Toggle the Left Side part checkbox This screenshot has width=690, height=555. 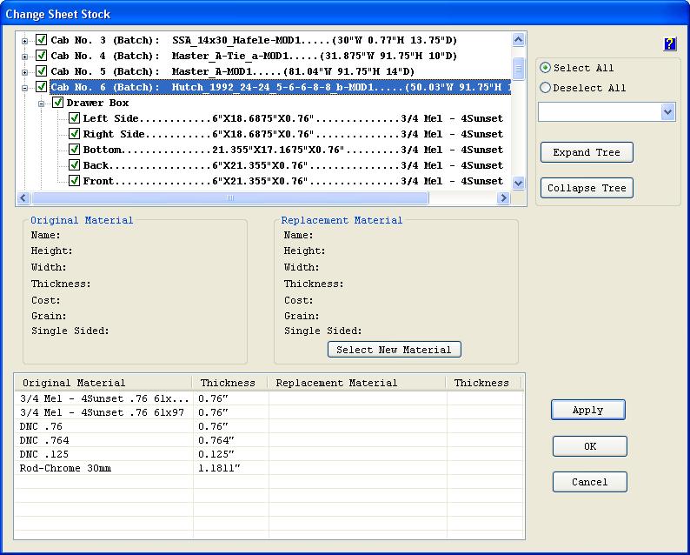coord(74,118)
